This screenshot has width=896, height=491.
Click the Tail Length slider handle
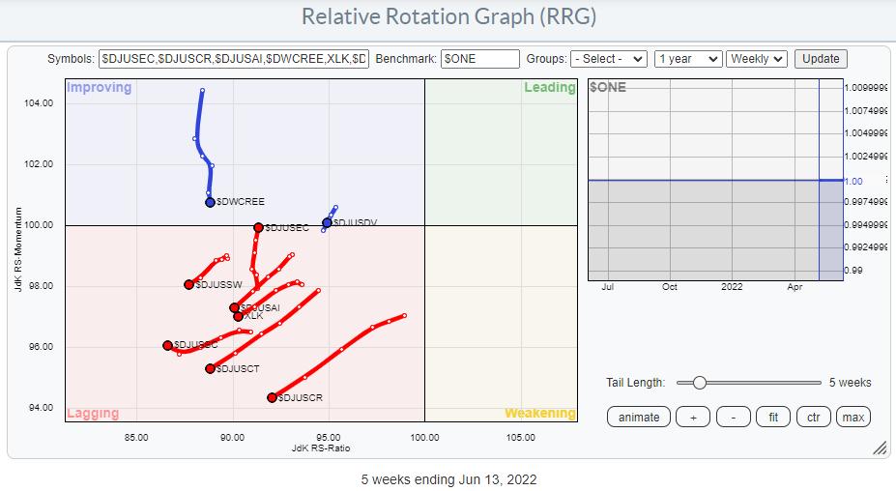[699, 383]
